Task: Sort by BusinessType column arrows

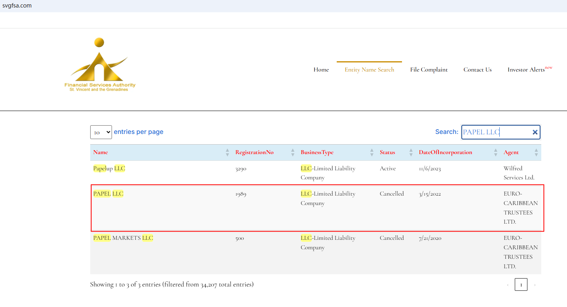Action: pyautogui.click(x=372, y=153)
